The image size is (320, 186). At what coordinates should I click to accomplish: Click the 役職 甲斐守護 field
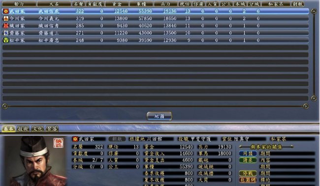(x=197, y=139)
